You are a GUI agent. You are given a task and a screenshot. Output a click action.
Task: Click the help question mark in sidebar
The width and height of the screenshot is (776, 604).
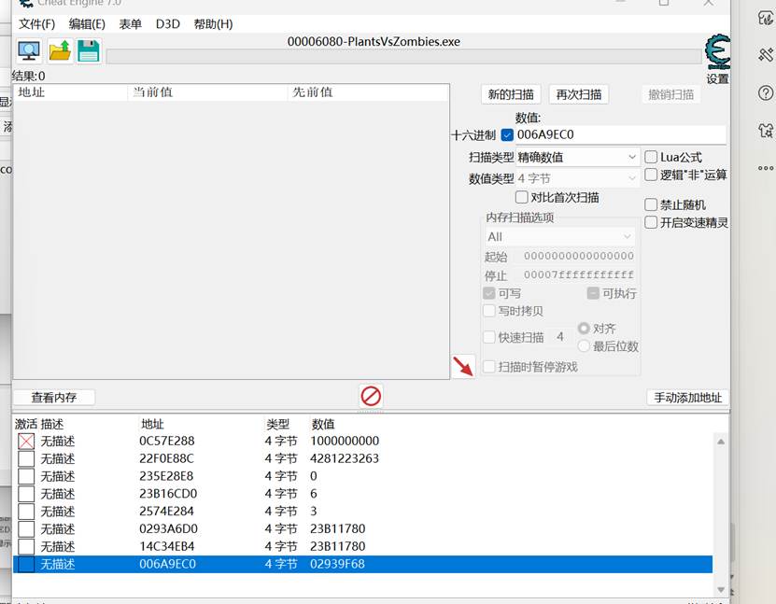(765, 93)
